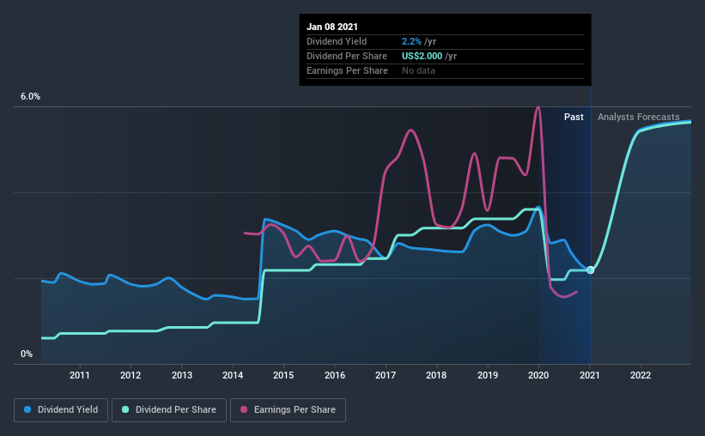Click the 2.2% Dividend Yield tooltip value
The height and width of the screenshot is (436, 705).
pos(411,41)
